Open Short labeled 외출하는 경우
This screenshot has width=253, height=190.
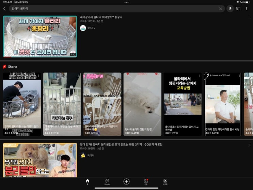[x=62, y=104]
